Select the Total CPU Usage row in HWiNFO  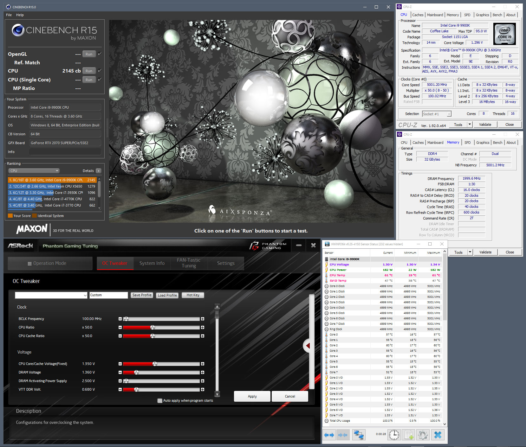(383, 421)
